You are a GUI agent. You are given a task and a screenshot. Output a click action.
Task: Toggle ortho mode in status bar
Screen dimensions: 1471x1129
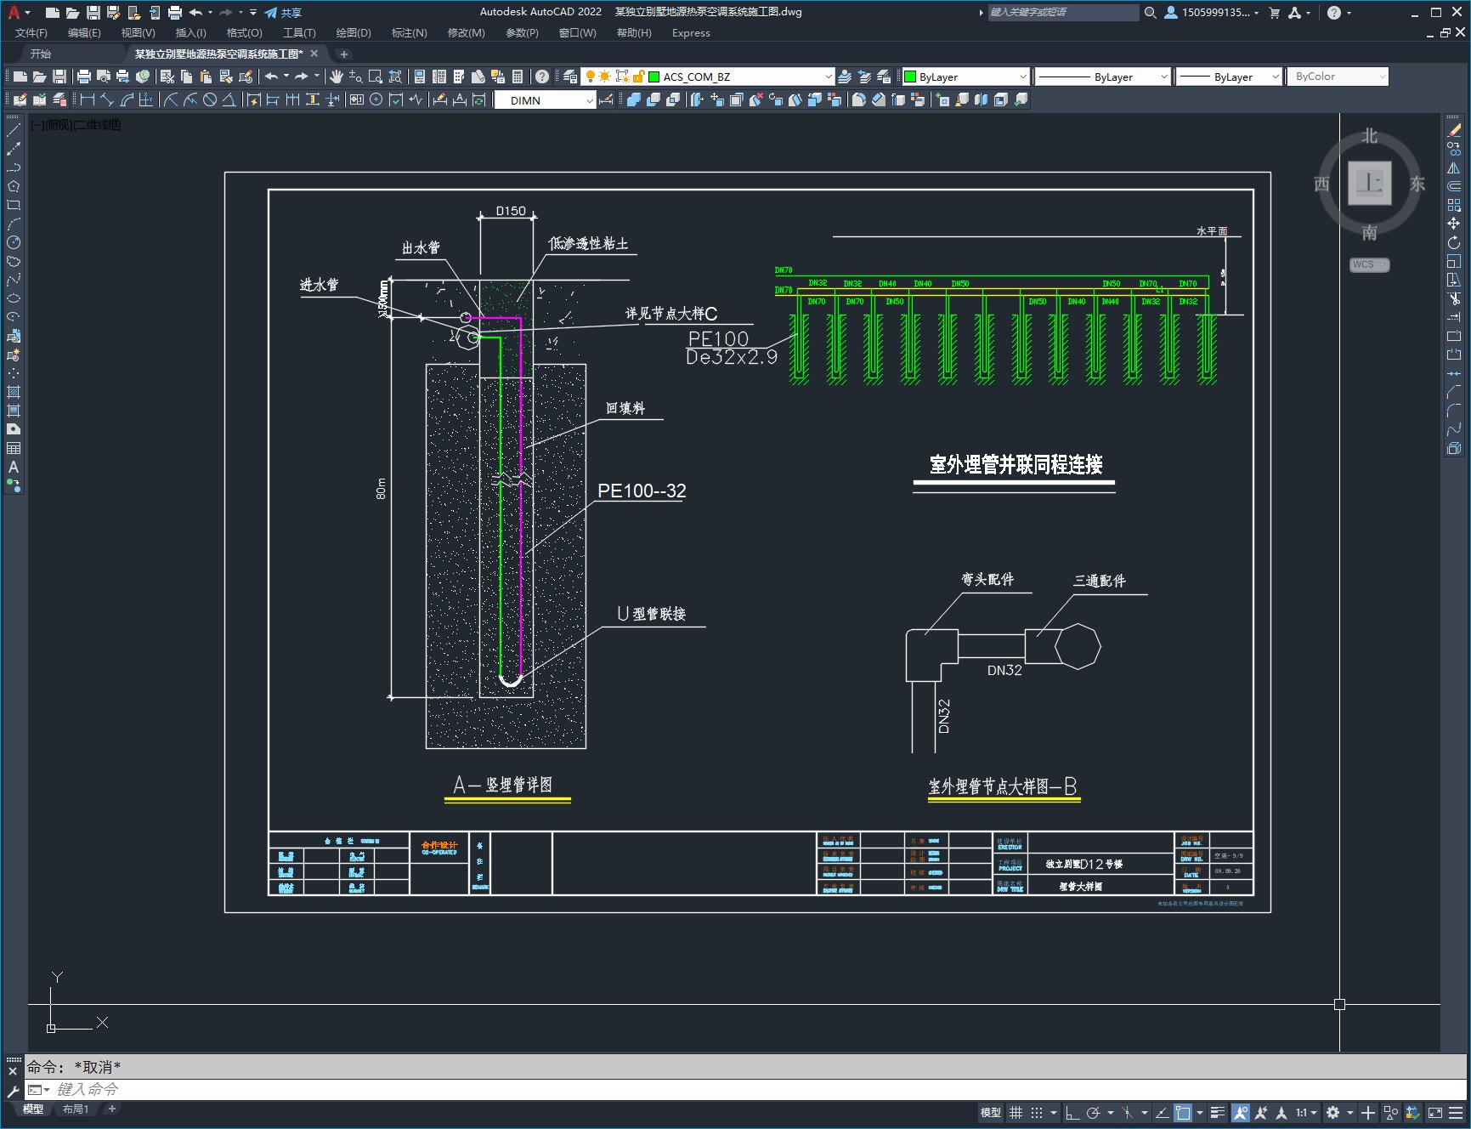pos(1072,1112)
